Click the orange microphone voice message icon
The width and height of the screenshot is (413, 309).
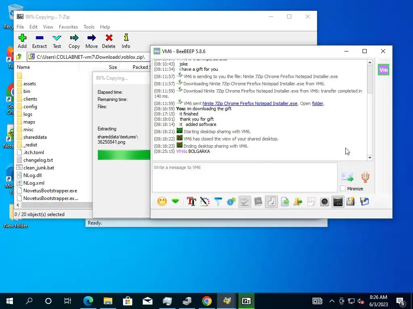tap(365, 177)
